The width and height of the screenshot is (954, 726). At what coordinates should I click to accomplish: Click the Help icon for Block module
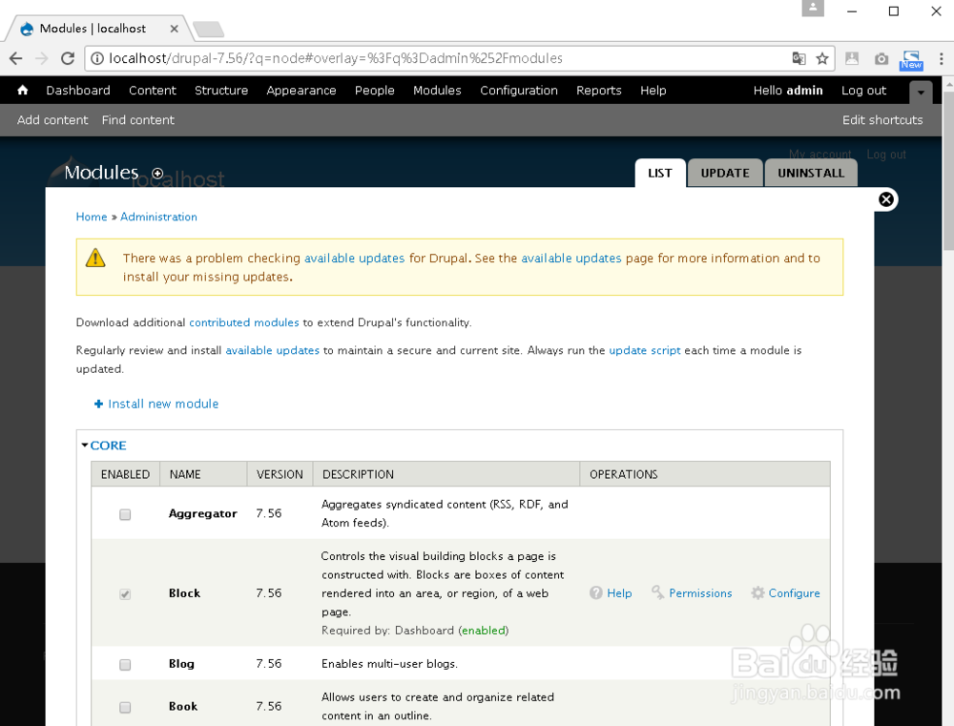(x=595, y=592)
